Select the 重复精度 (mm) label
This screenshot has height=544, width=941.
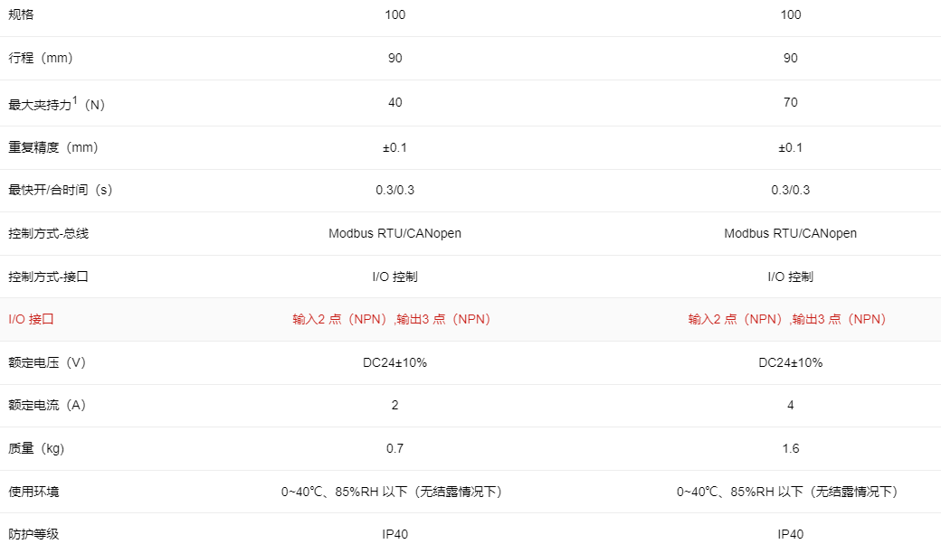52,147
